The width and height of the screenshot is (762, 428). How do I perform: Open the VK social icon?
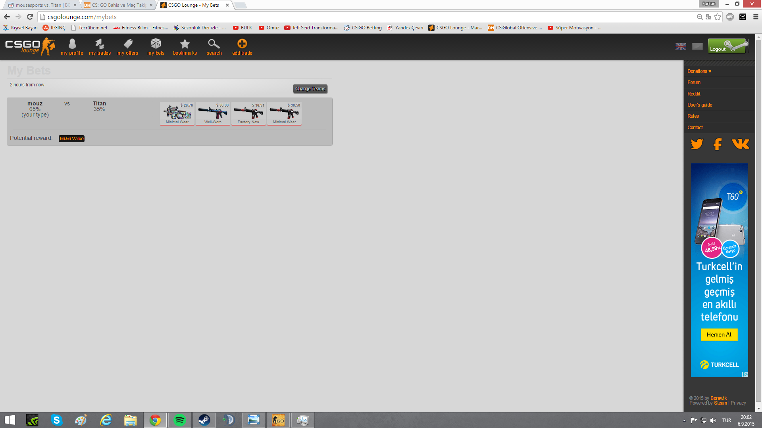741,144
